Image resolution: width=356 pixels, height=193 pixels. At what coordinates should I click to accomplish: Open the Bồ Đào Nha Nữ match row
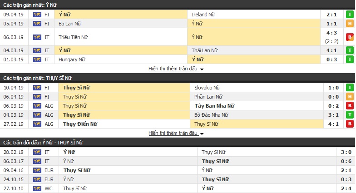(178, 115)
